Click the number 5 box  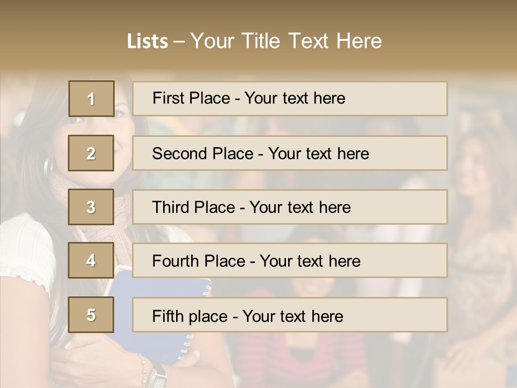91,315
